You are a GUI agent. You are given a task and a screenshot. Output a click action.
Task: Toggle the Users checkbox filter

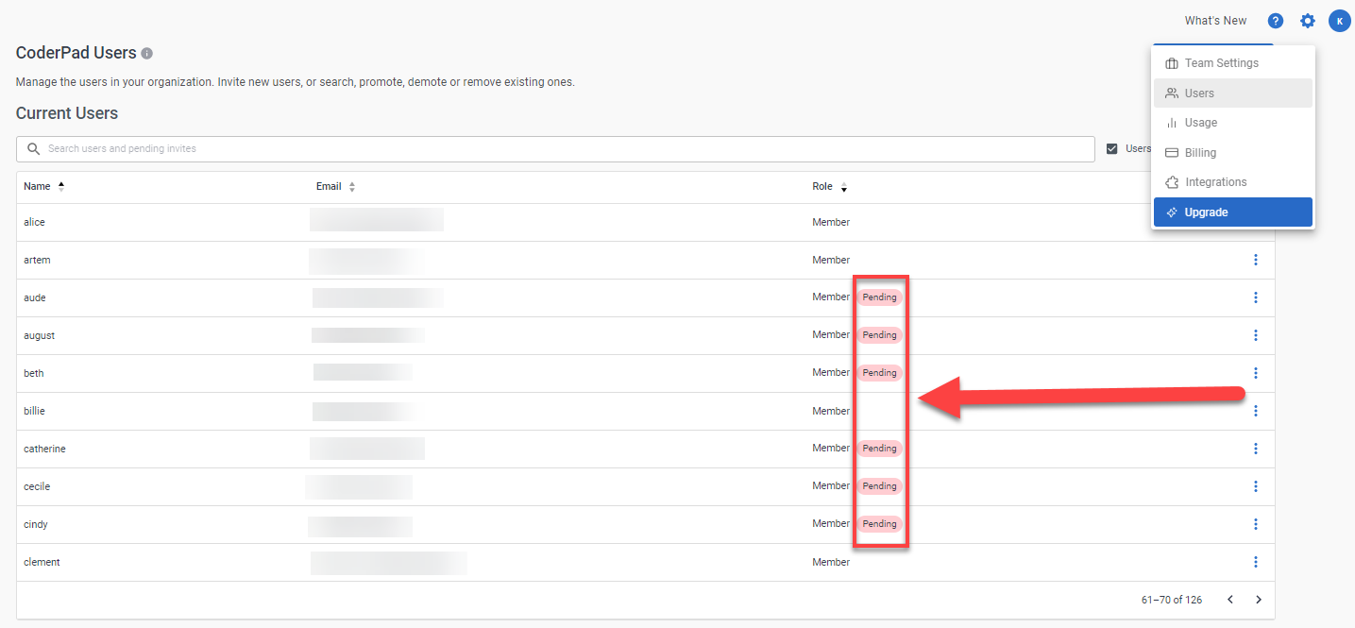click(1111, 148)
